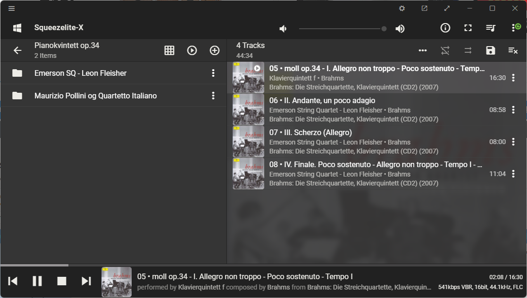The height and width of the screenshot is (298, 527).
Task: Skip to the next track
Action: point(86,281)
